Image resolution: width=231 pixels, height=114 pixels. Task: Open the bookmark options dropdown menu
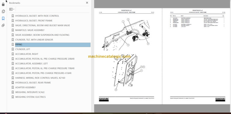click(12, 9)
